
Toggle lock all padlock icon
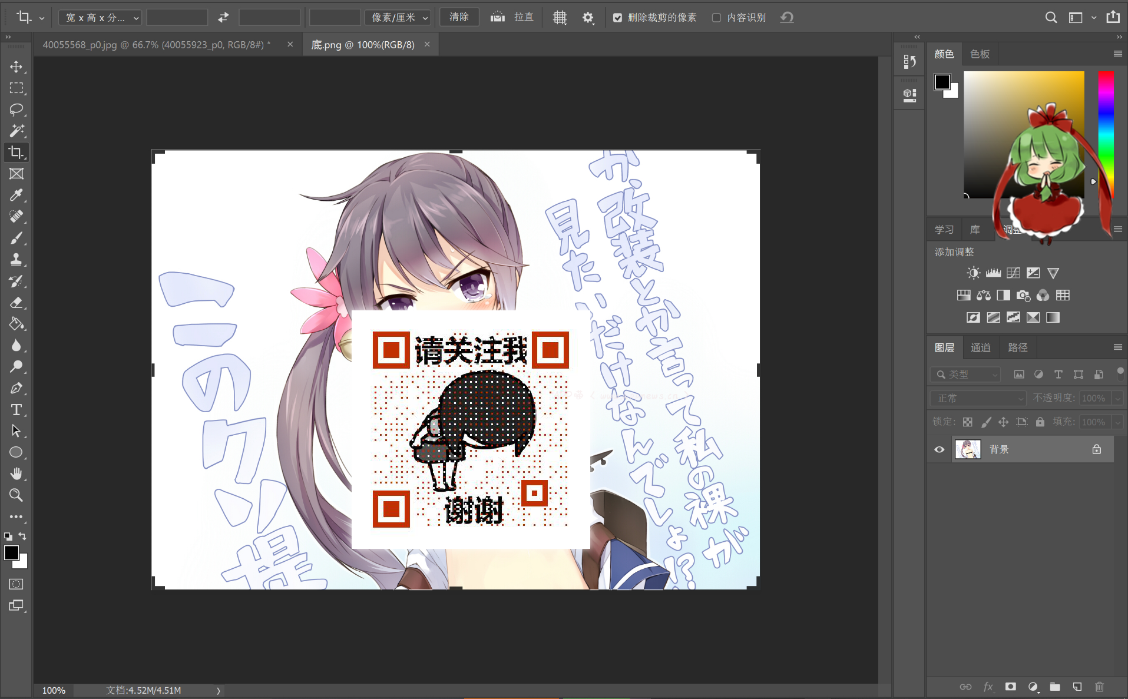(x=1040, y=422)
